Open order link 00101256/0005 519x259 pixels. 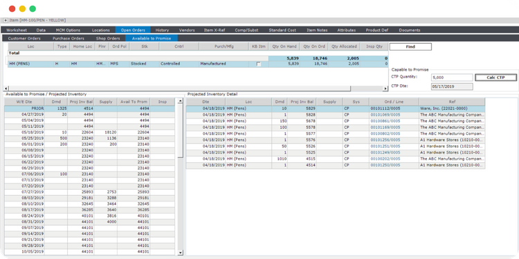[x=385, y=140]
